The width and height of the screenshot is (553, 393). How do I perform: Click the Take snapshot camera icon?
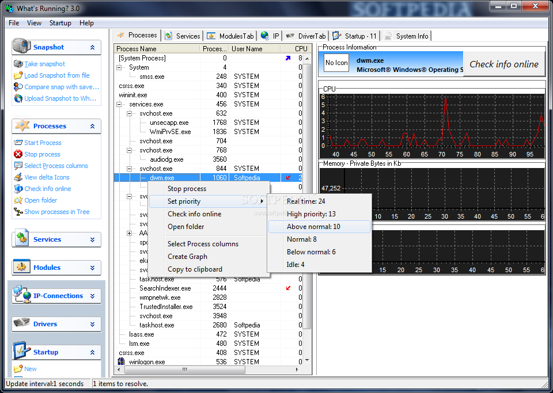pyautogui.click(x=18, y=64)
